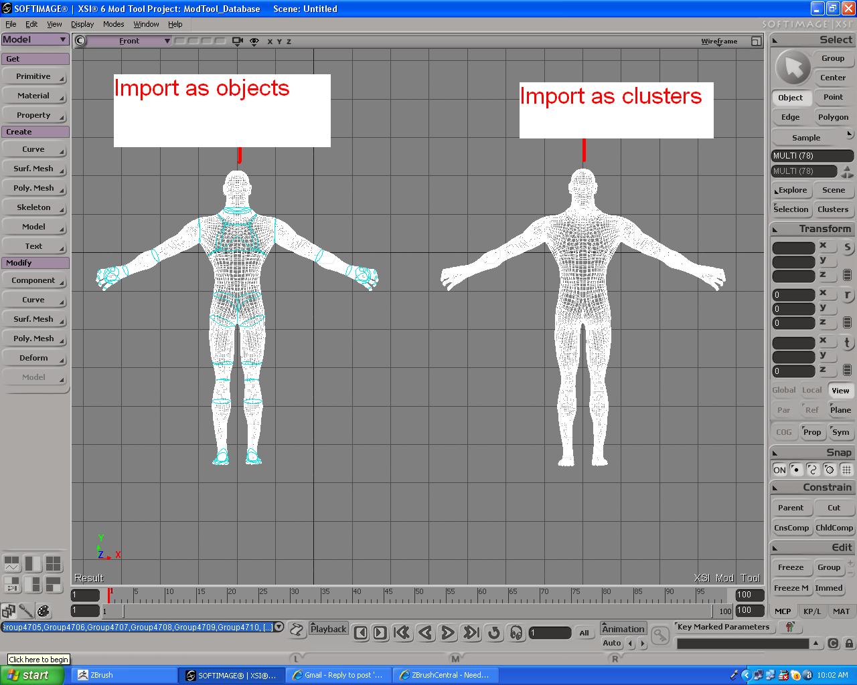
Task: Click the grey keyframe key icon
Action: [x=660, y=634]
